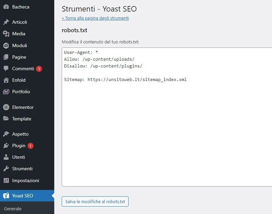Click the 'Allow: /wp-content/uploads/' line
The image size is (272, 214).
point(99,59)
